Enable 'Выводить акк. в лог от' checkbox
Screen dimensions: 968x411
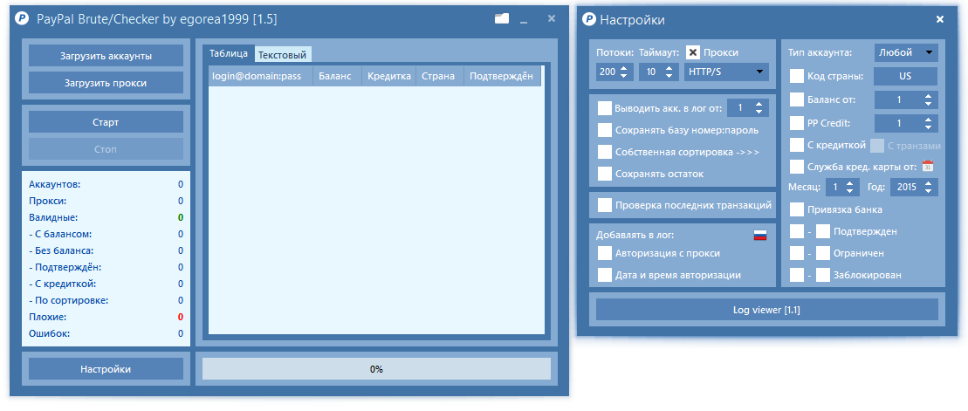tap(605, 108)
